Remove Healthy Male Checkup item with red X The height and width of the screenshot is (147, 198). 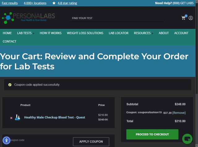11,118
